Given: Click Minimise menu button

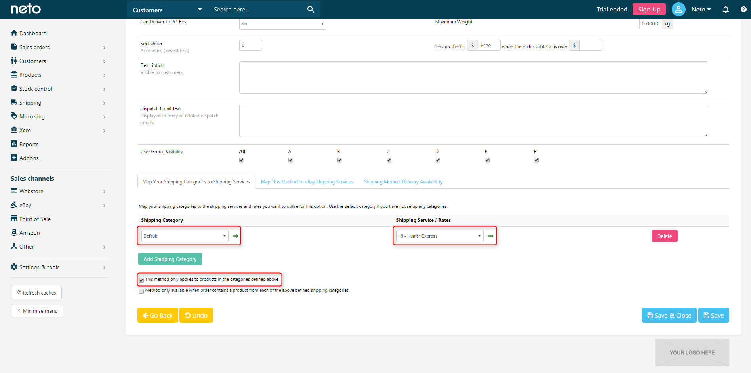Looking at the screenshot, I should (37, 311).
